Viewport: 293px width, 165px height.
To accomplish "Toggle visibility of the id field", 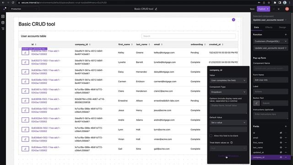I will click(281, 133).
